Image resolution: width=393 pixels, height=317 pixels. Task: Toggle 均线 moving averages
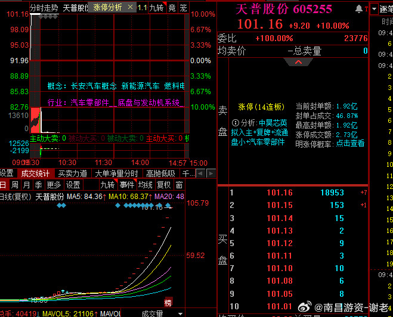146,185
